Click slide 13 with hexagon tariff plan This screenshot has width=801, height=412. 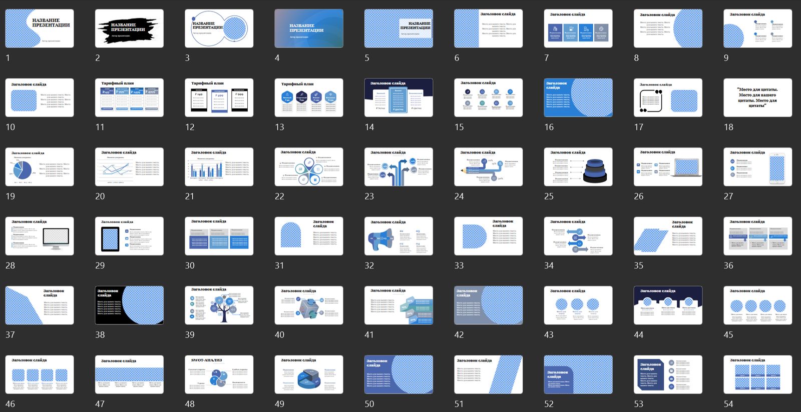coord(309,97)
